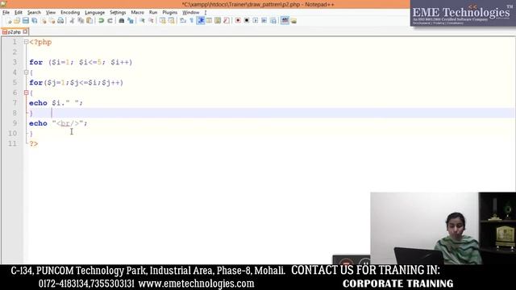Open the Run menu

click(x=153, y=13)
